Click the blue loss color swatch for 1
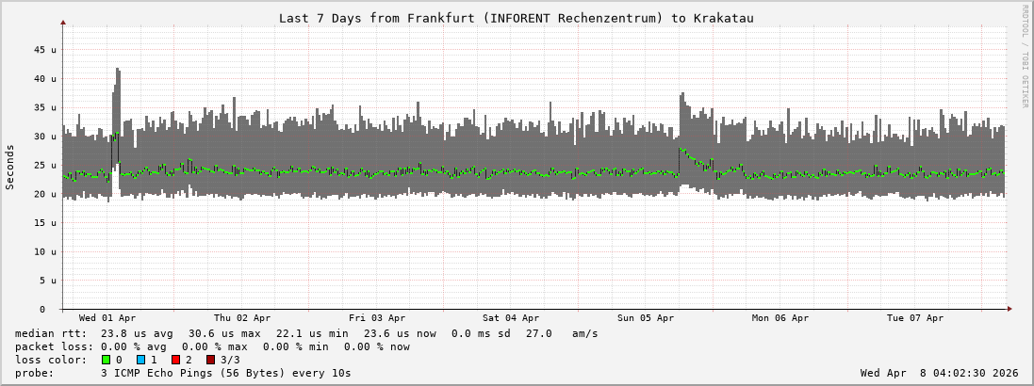The height and width of the screenshot is (386, 1034). click(141, 360)
